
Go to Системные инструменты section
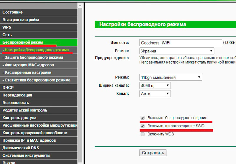pyautogui.click(x=39, y=155)
